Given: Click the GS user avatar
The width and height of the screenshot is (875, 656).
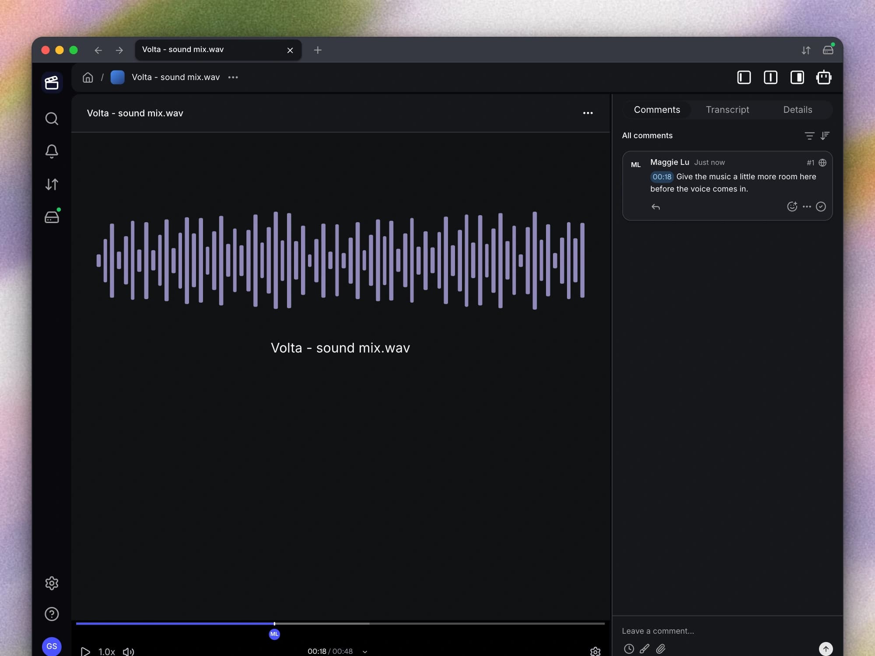Looking at the screenshot, I should click(52, 646).
